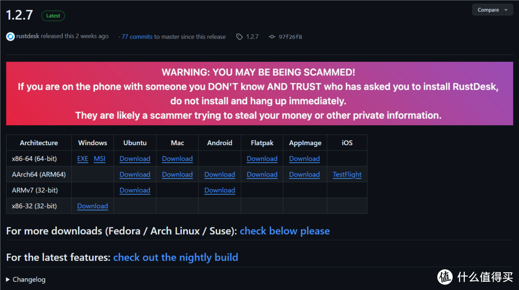This screenshot has width=519, height=290.
Task: Click the 'x86-64 (64-bit)' row label
Action: 35,159
